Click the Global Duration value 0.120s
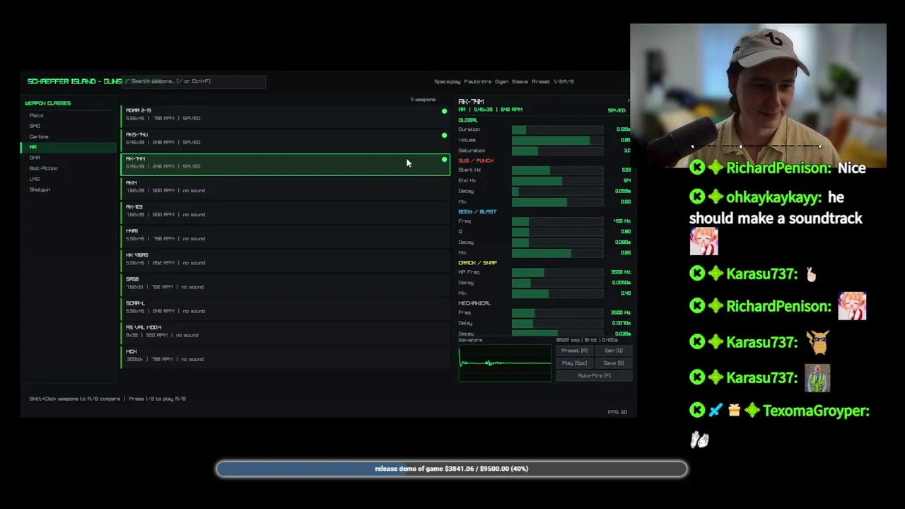 623,130
